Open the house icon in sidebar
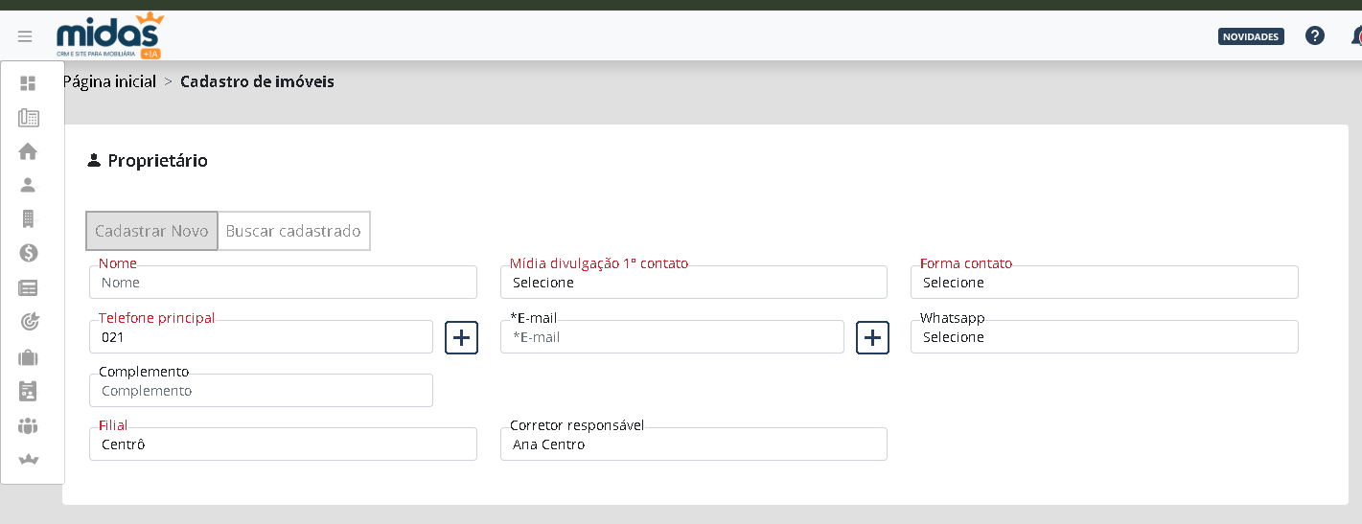The width and height of the screenshot is (1362, 524). click(28, 151)
